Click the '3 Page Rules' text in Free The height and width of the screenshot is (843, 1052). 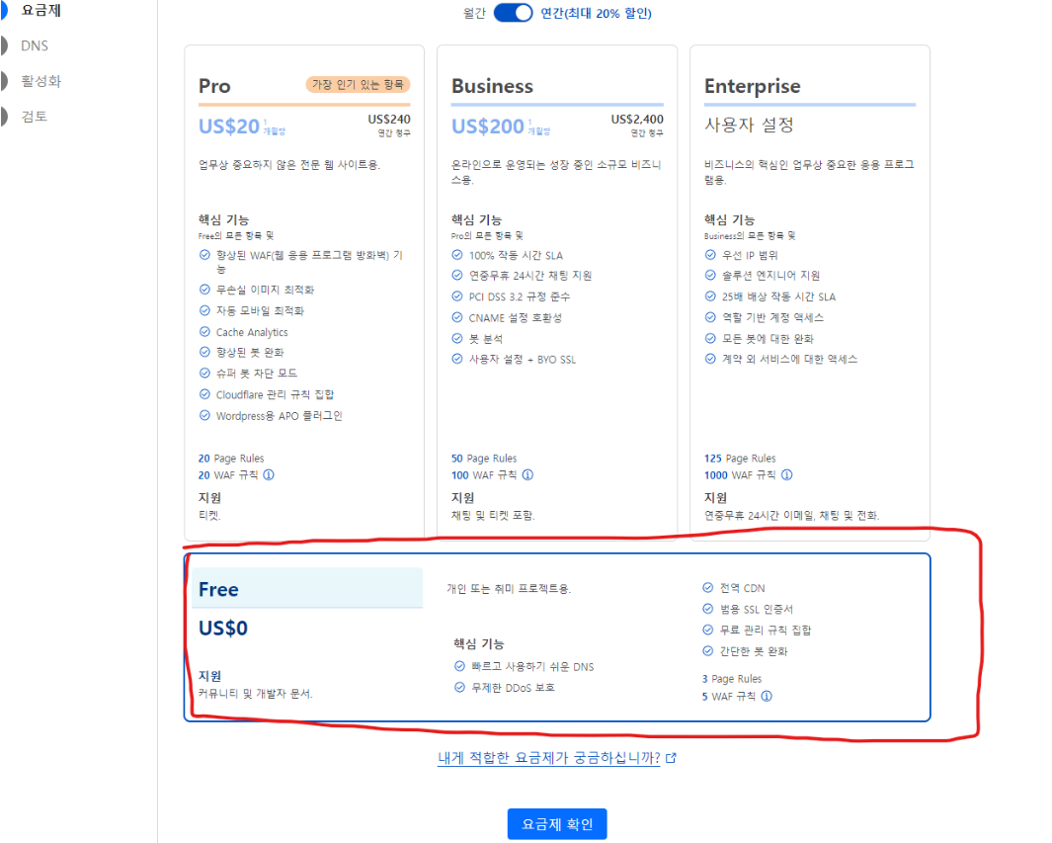coord(732,679)
